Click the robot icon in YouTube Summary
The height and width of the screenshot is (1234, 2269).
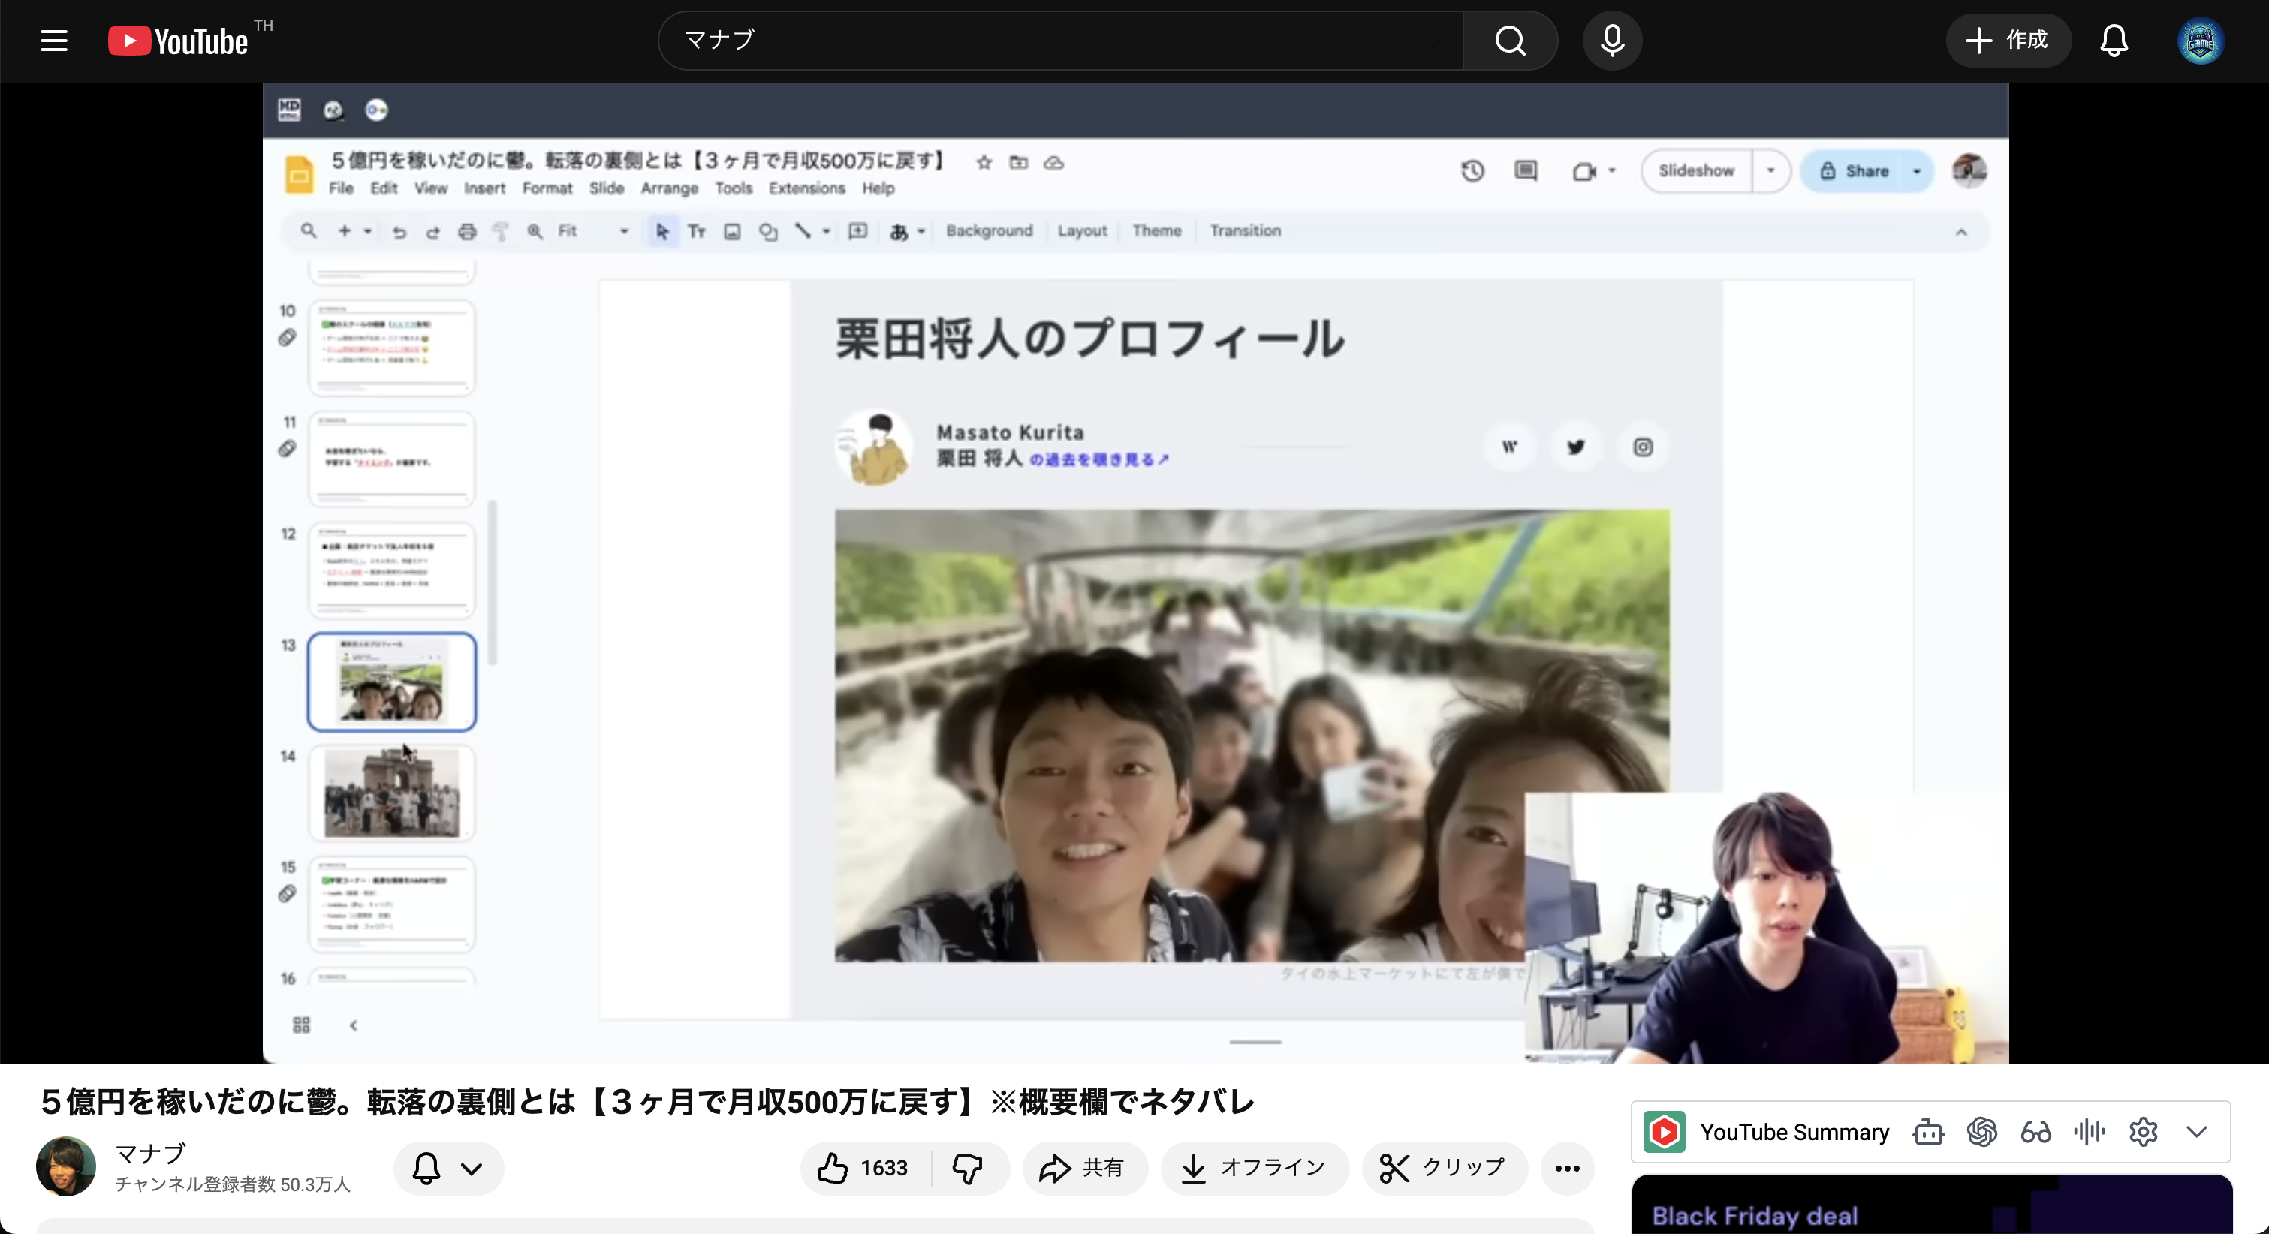click(x=1928, y=1132)
